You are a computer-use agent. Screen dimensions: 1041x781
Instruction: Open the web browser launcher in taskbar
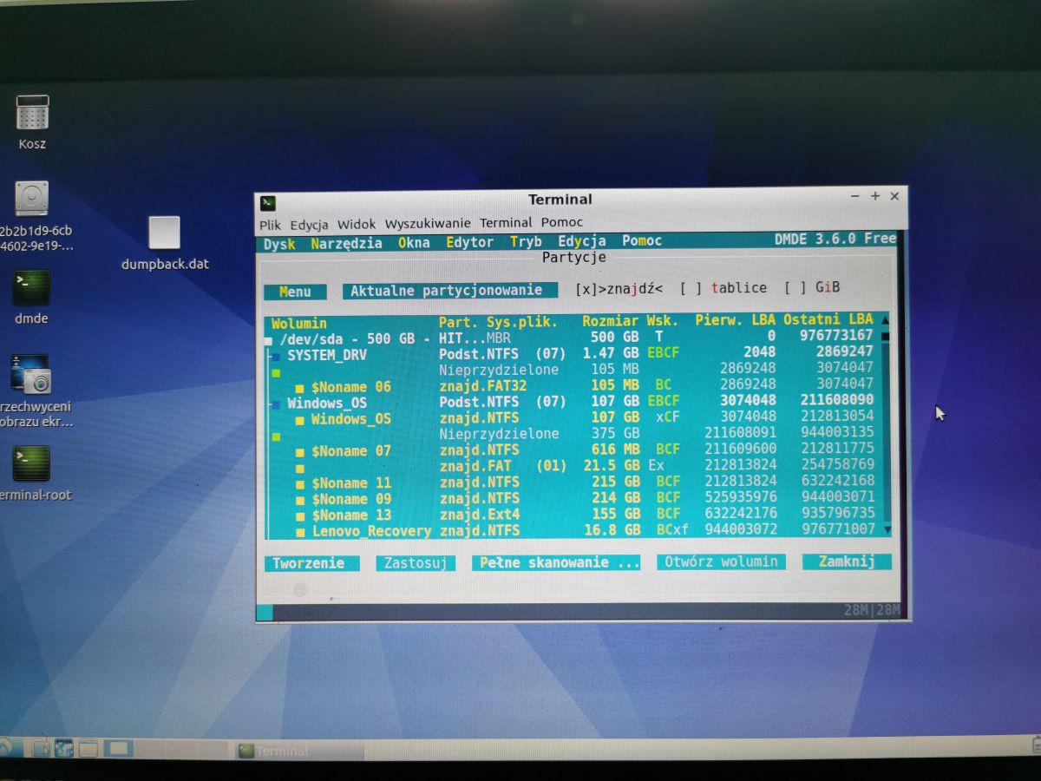pyautogui.click(x=63, y=747)
